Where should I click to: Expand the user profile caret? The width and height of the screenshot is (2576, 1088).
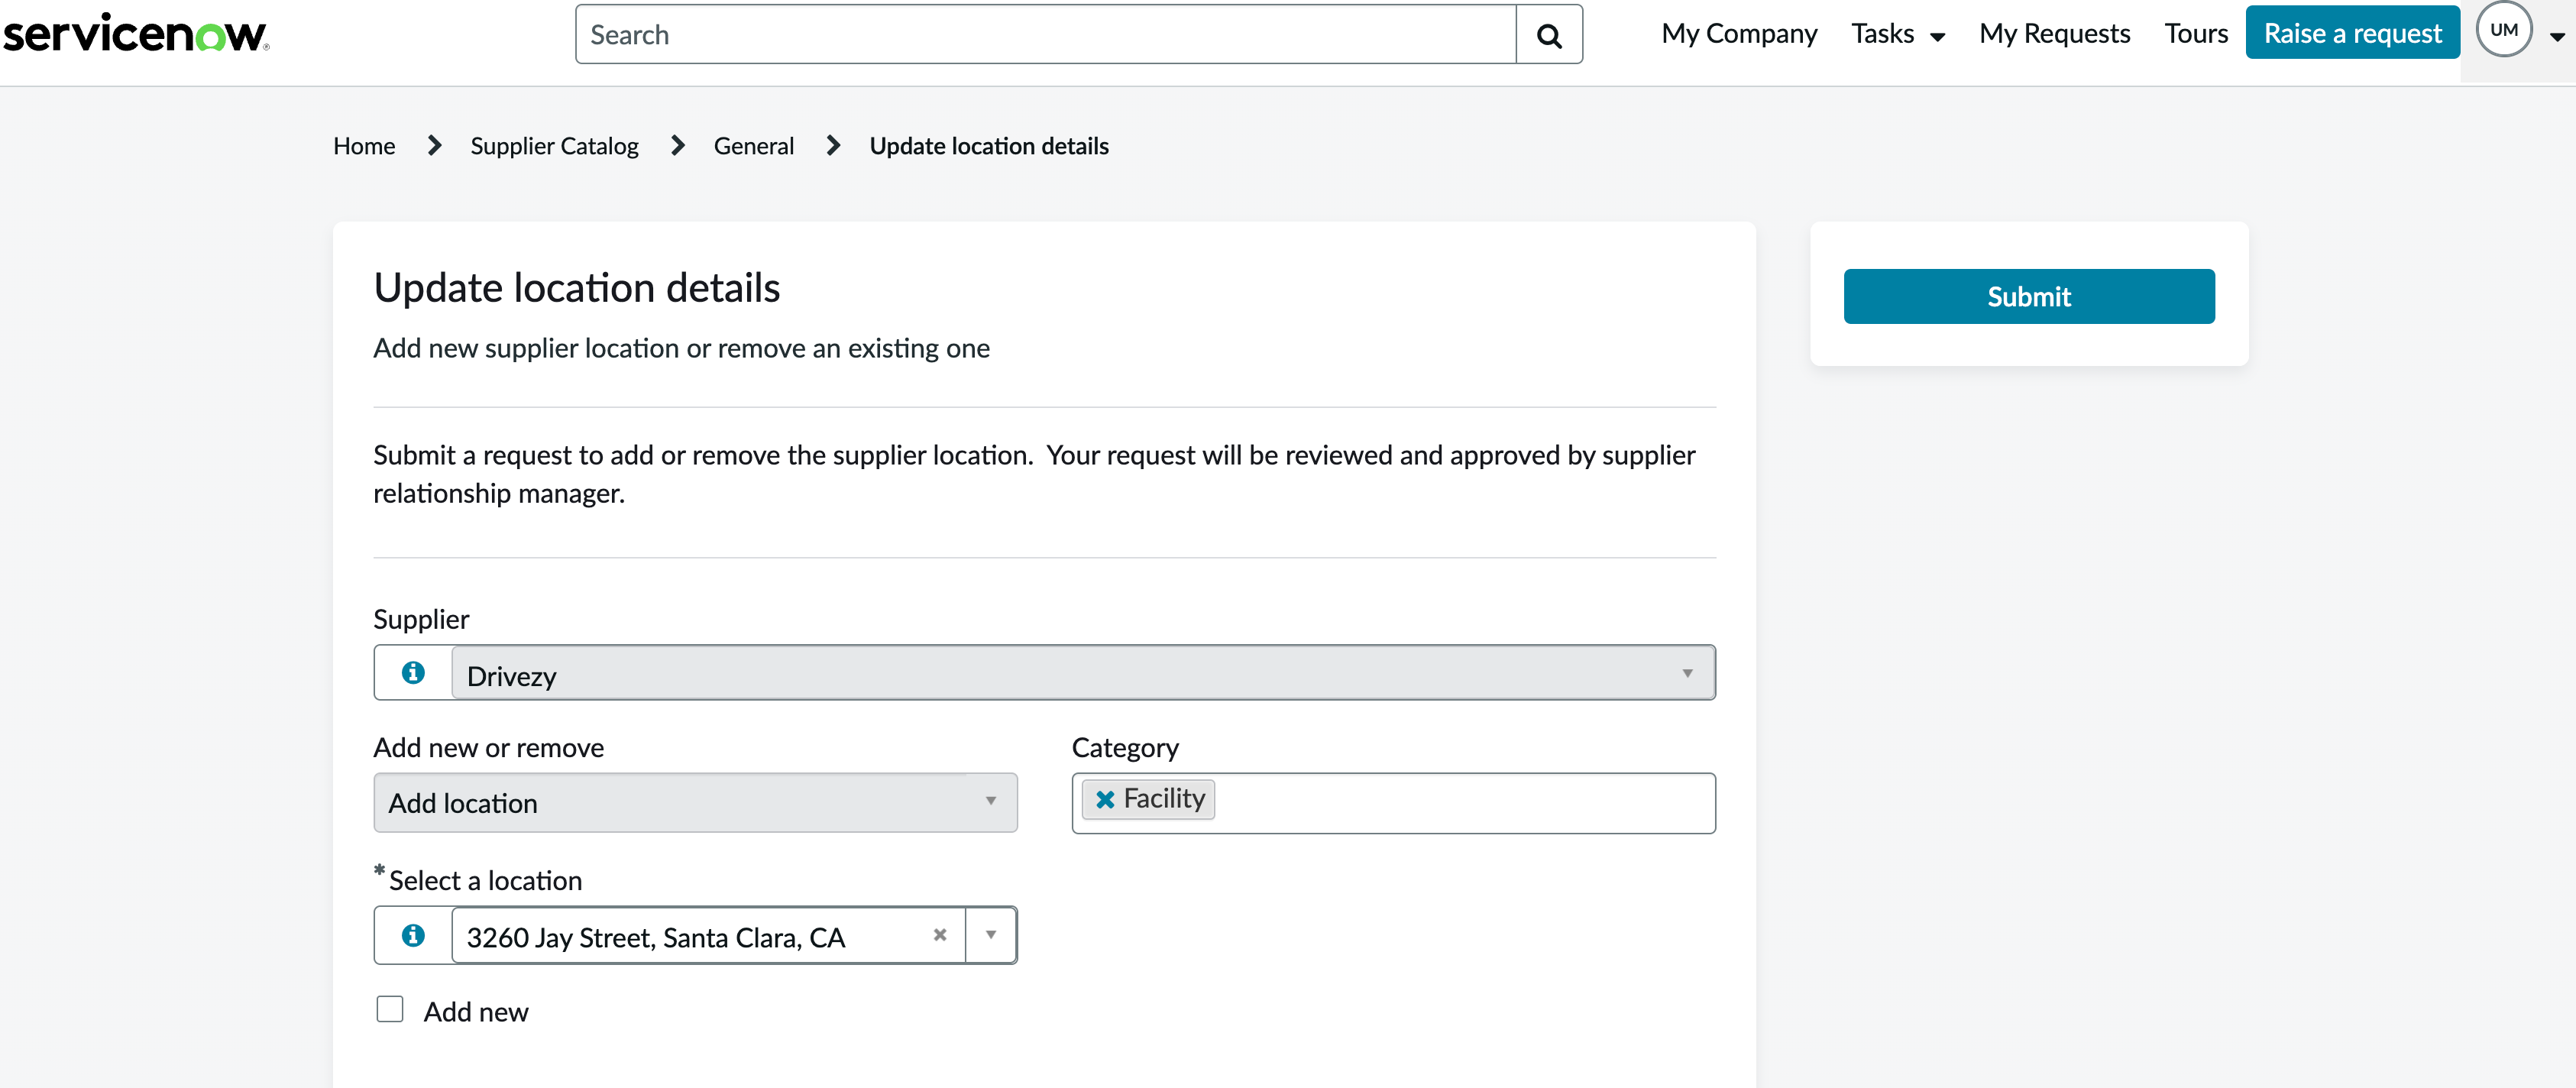coord(2557,37)
